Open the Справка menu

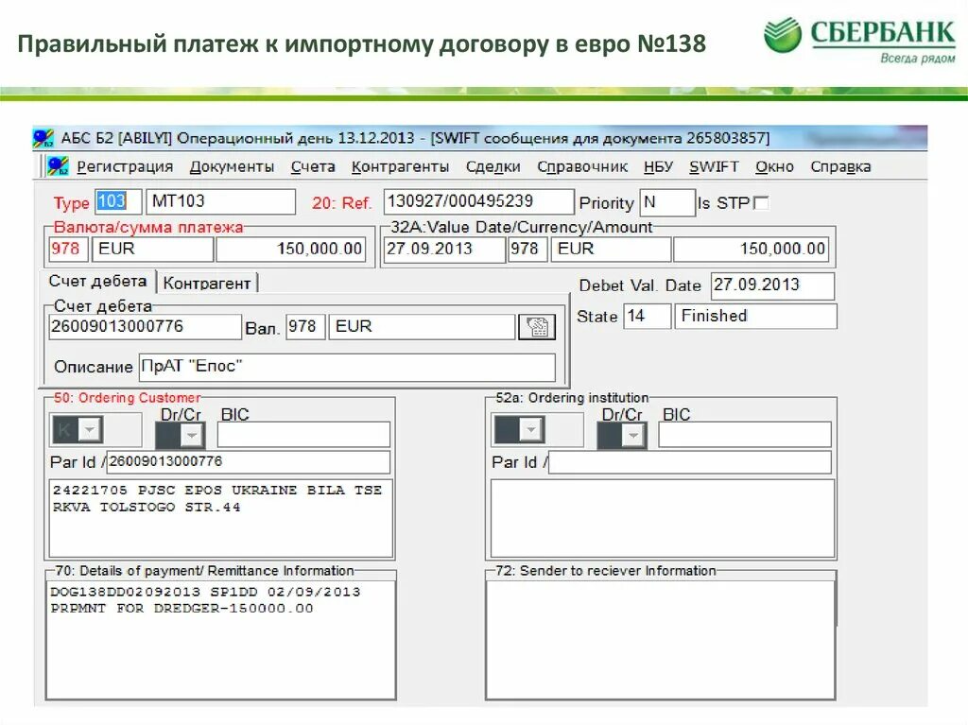[840, 166]
